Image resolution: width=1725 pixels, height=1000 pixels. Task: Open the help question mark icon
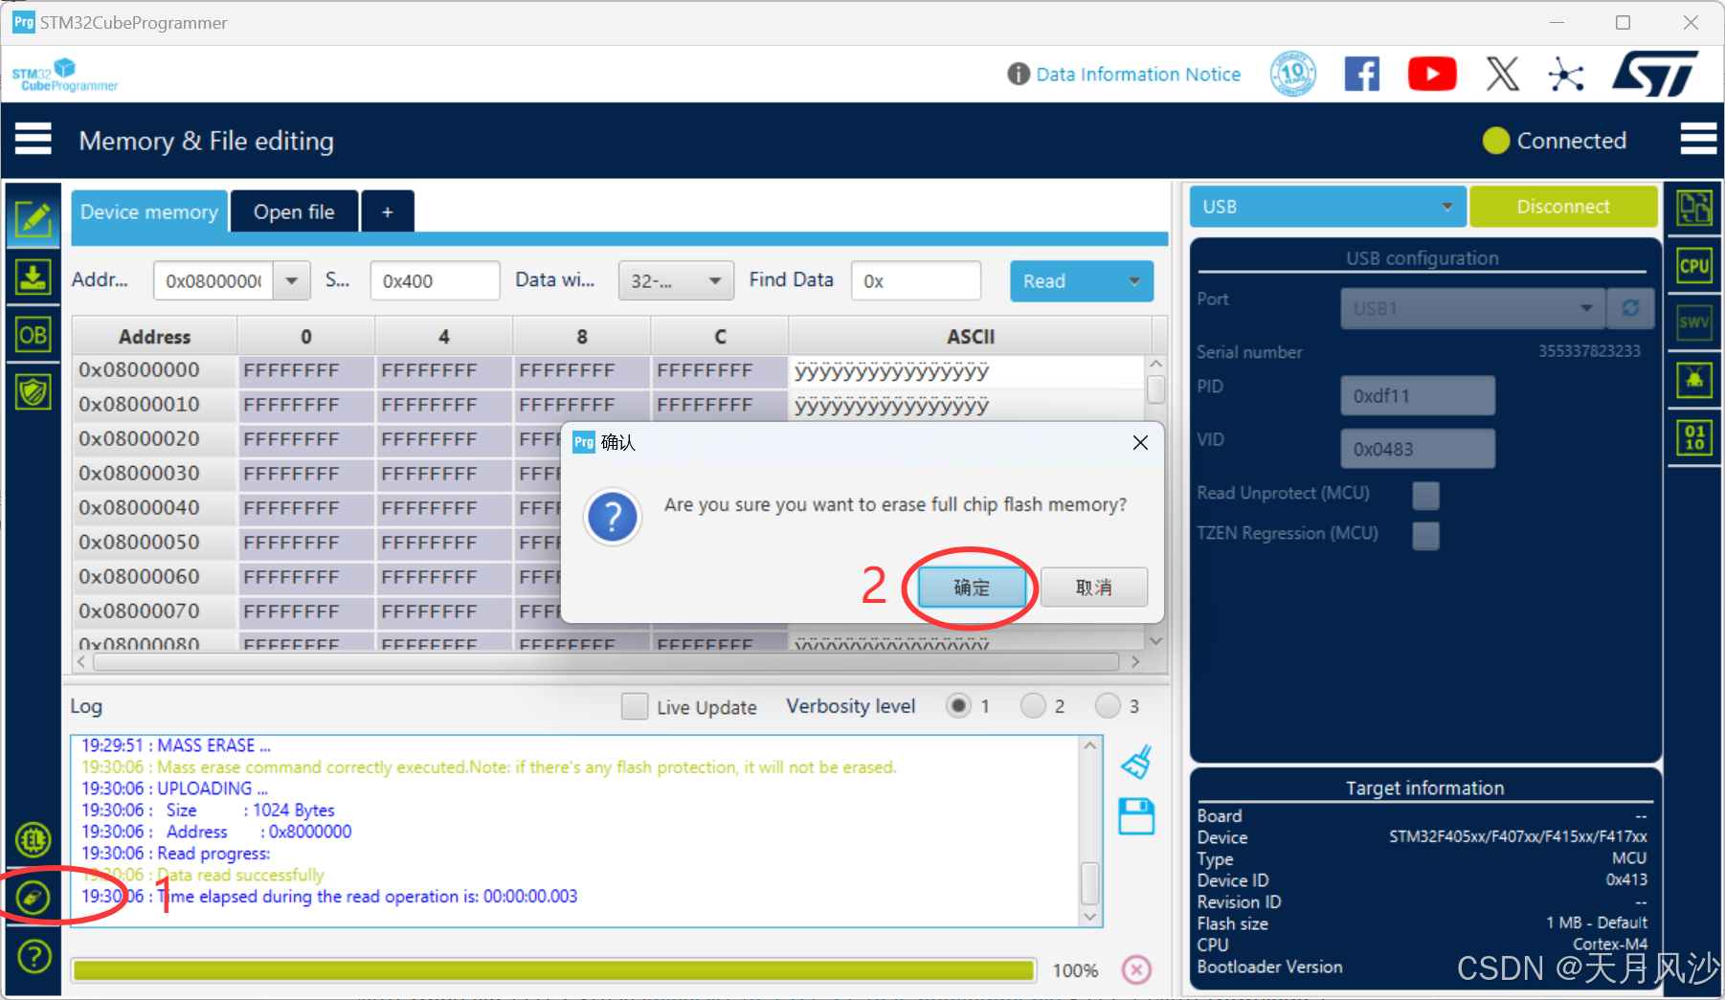point(34,956)
